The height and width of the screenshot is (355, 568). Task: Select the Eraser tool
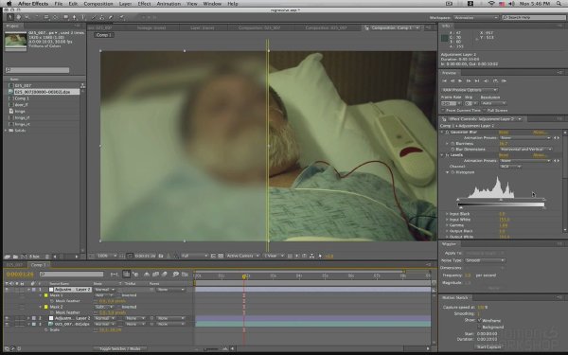(111, 17)
